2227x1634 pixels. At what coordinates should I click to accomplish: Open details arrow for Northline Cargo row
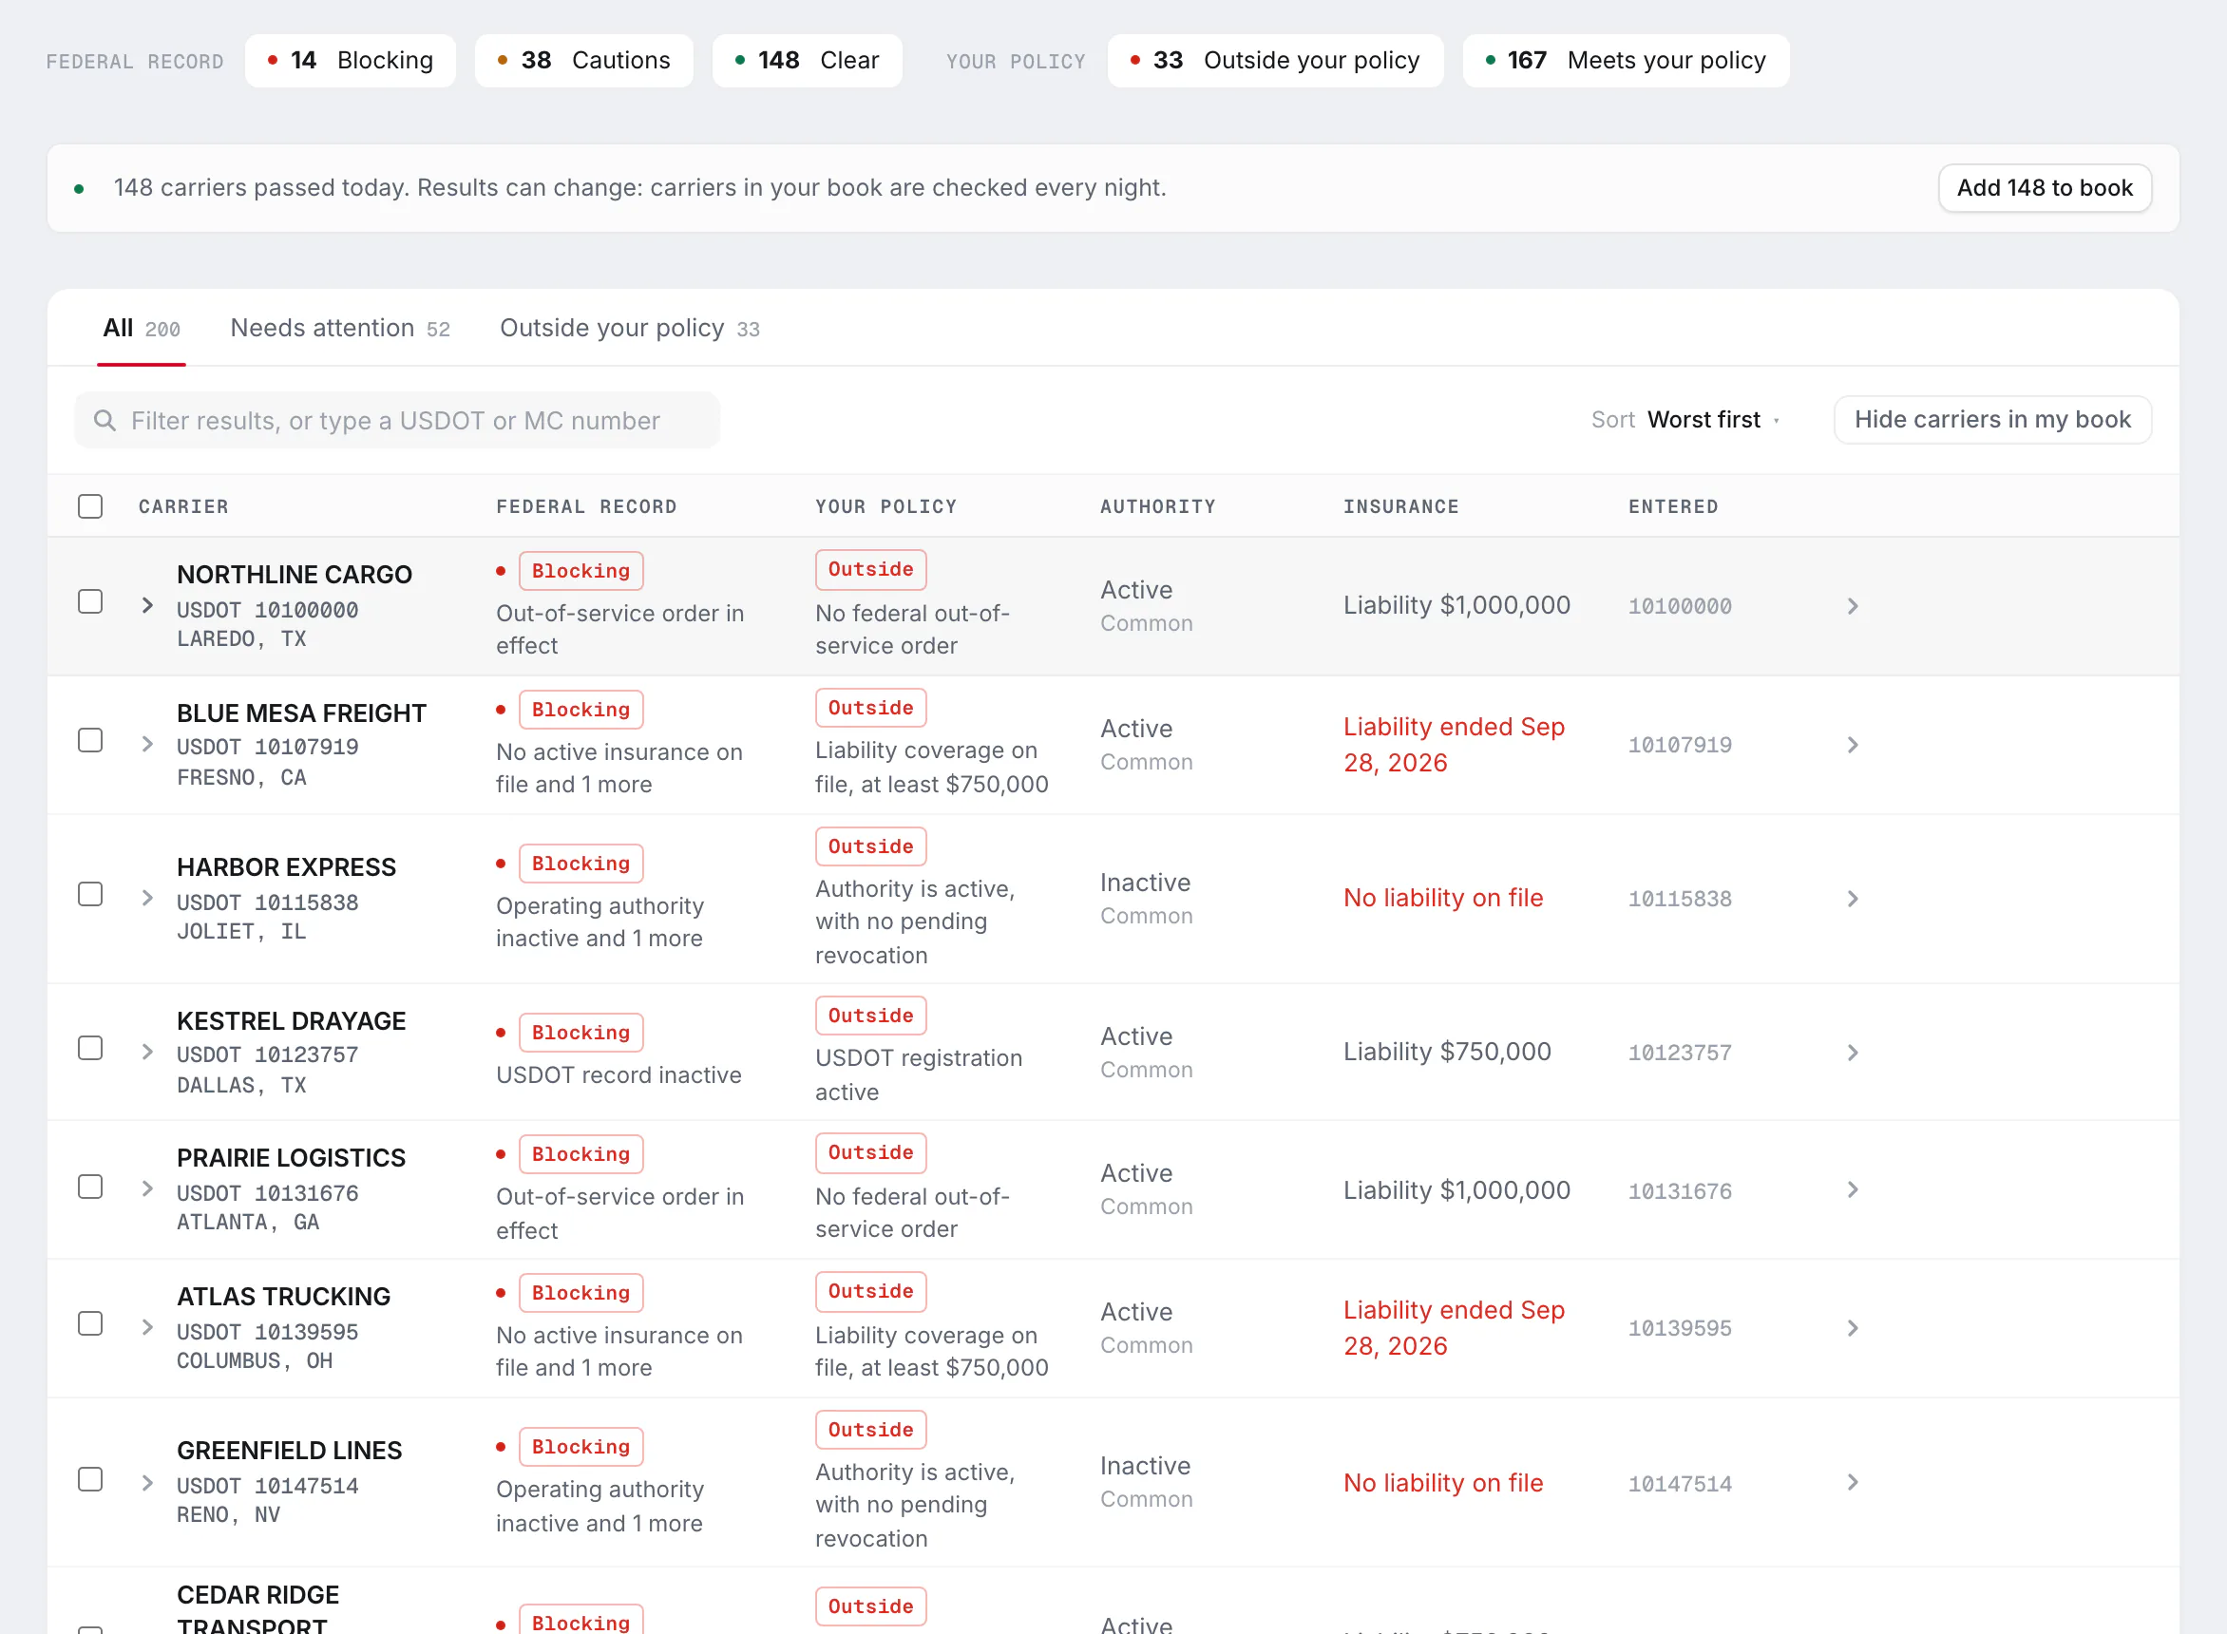point(1853,605)
